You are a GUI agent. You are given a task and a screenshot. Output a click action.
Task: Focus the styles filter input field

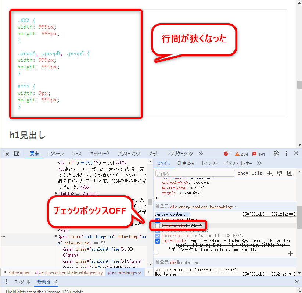pos(195,174)
